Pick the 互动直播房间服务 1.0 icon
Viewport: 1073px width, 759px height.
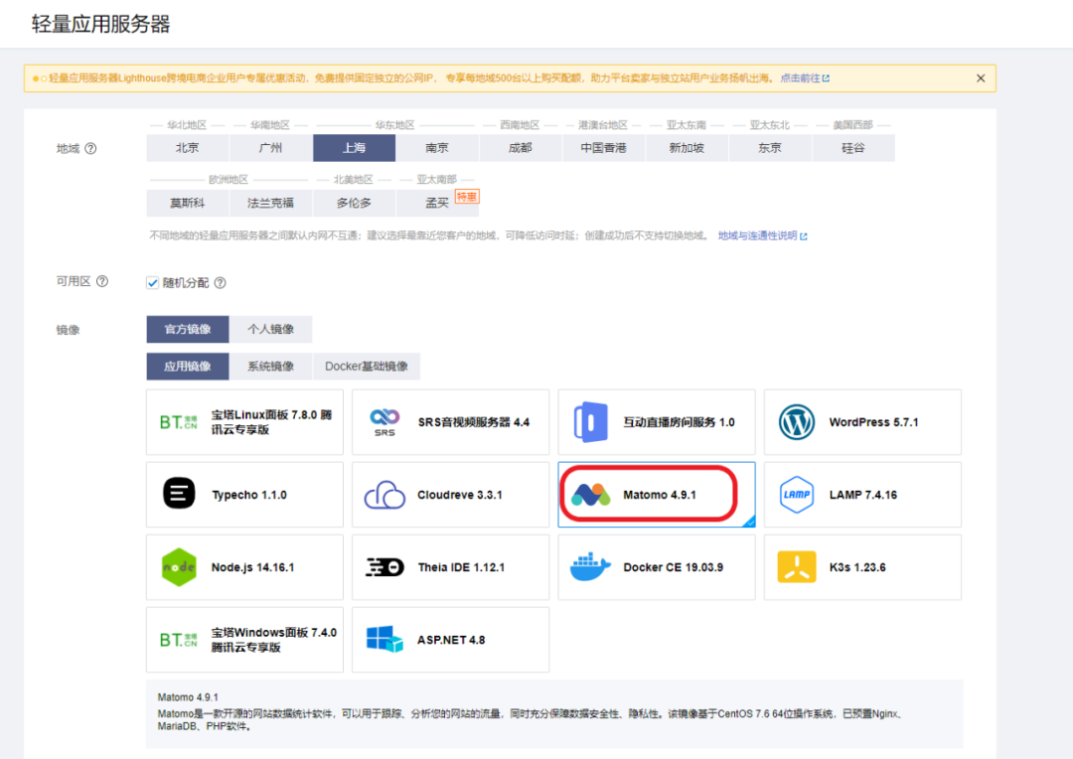pos(590,422)
